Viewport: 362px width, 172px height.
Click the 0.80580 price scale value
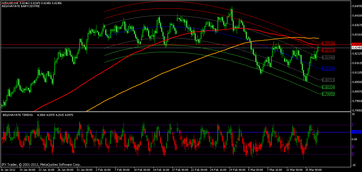(357, 82)
